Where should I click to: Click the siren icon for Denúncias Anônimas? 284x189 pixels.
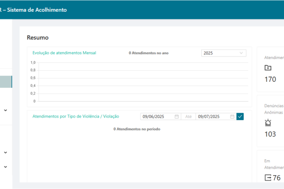tap(268, 123)
